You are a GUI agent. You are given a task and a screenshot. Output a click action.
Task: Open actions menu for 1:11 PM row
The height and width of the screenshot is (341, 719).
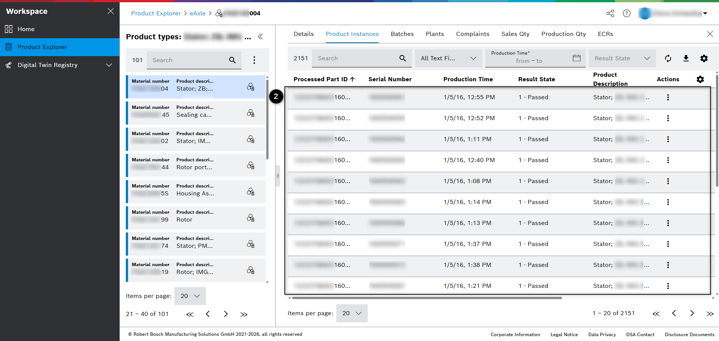(668, 139)
